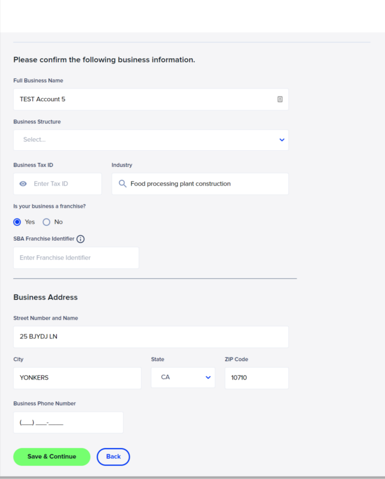The width and height of the screenshot is (385, 479).
Task: Click the Business Structure chevron arrow
Action: click(282, 140)
